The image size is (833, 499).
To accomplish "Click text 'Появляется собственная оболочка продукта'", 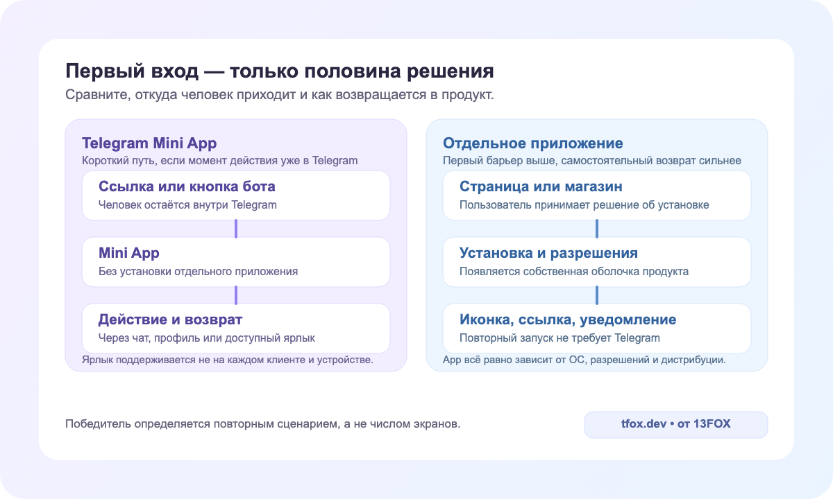I will click(x=574, y=272).
